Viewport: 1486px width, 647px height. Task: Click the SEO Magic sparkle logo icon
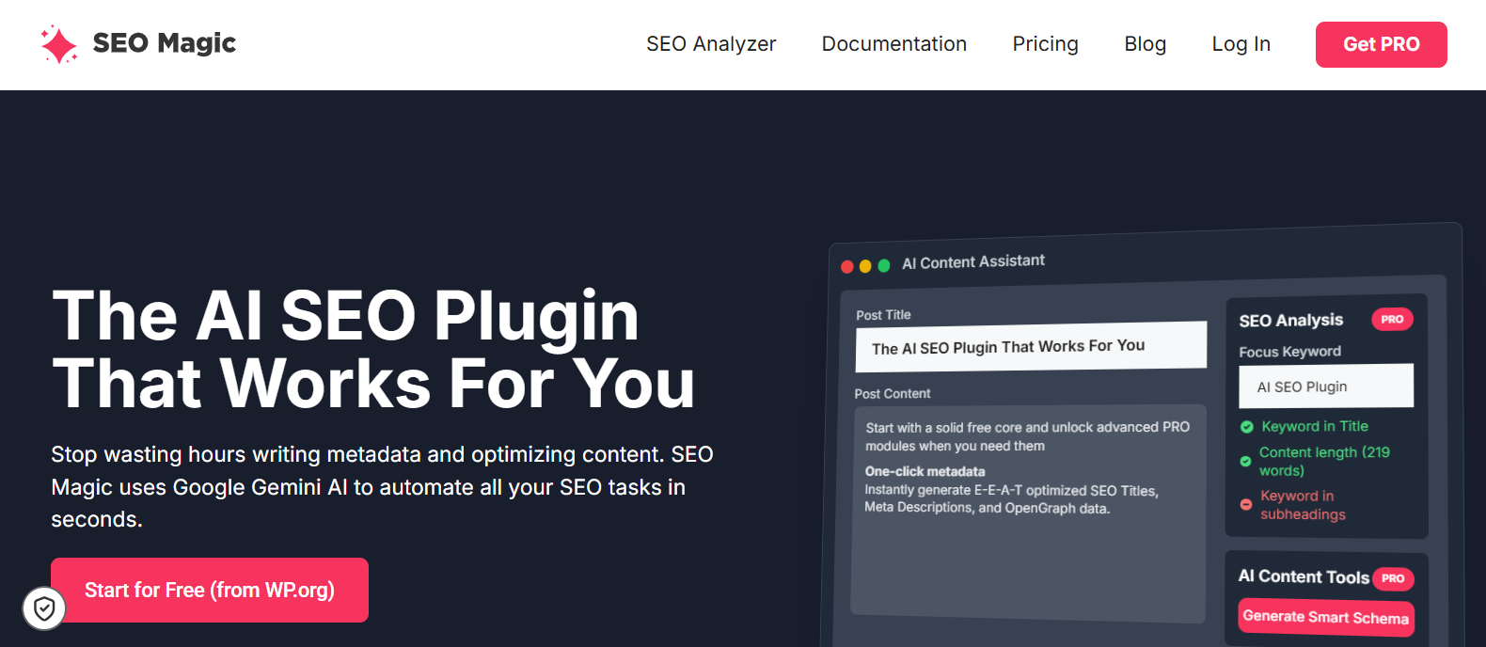(x=58, y=44)
